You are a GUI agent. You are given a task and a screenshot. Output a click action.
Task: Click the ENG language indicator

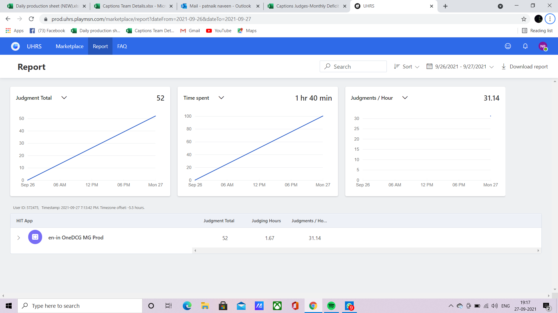point(505,306)
